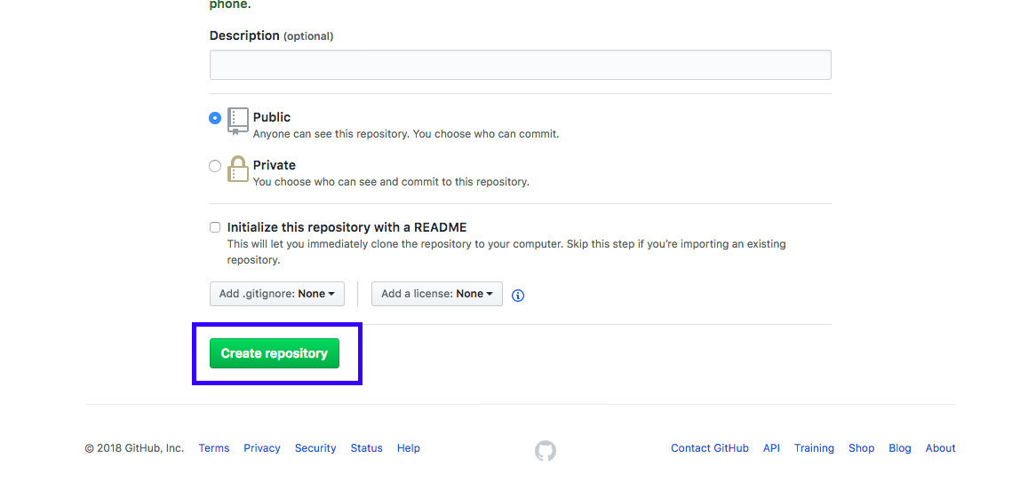Click the GitHub Octocat logo in footer

pyautogui.click(x=545, y=451)
